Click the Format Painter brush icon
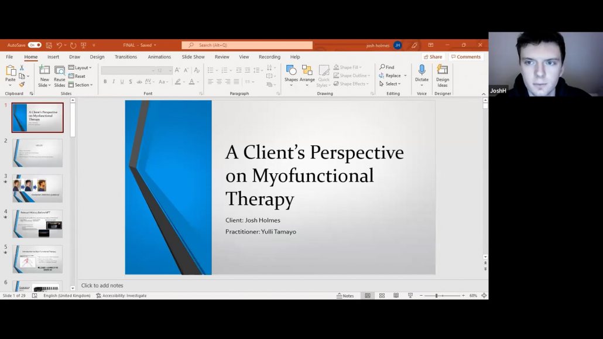 coord(22,84)
